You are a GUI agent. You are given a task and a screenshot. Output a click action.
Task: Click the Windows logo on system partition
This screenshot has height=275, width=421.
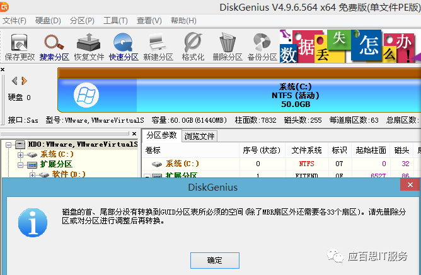(x=86, y=95)
